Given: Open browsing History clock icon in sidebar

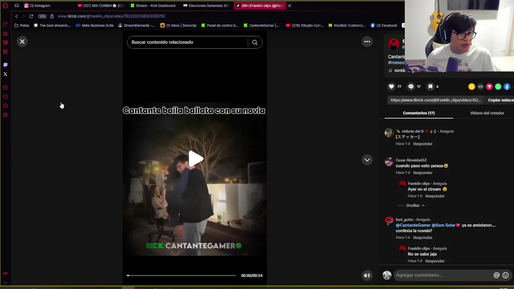Looking at the screenshot, I should pos(5,97).
